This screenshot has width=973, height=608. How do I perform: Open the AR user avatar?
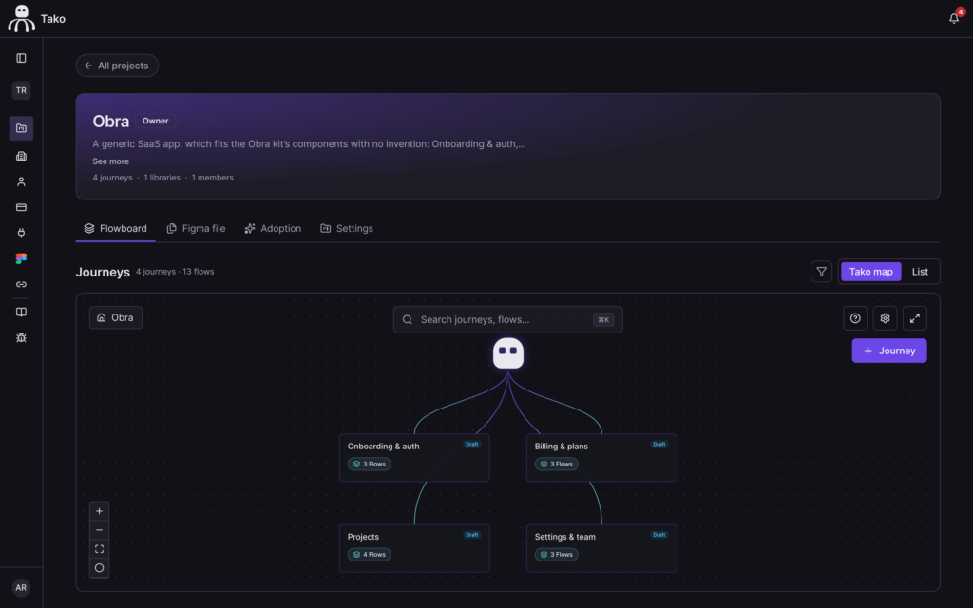(x=21, y=587)
